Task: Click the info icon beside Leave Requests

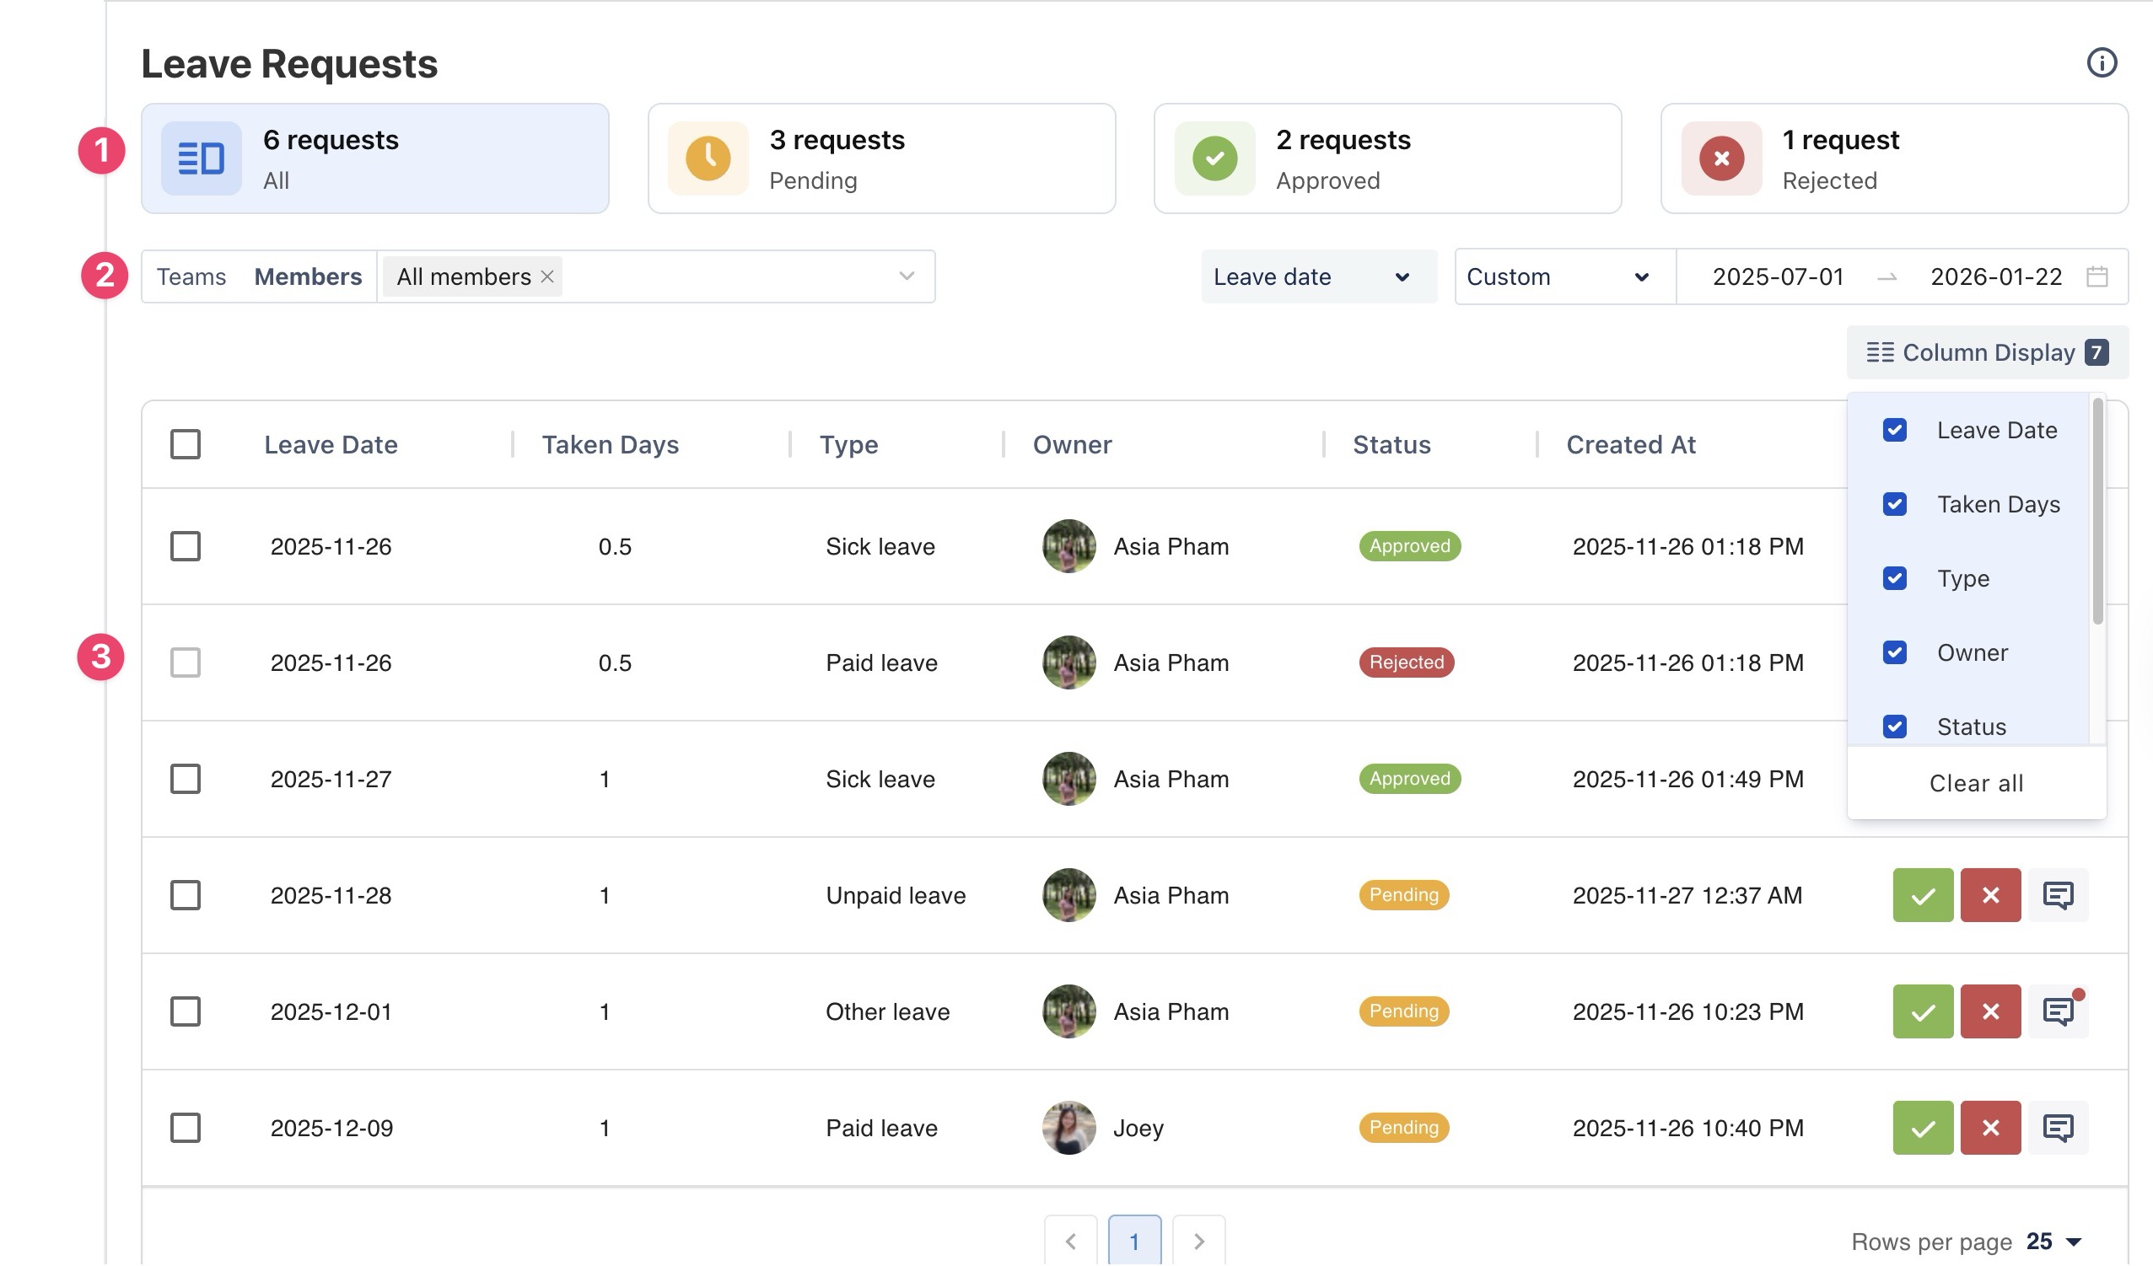Action: (x=2101, y=62)
